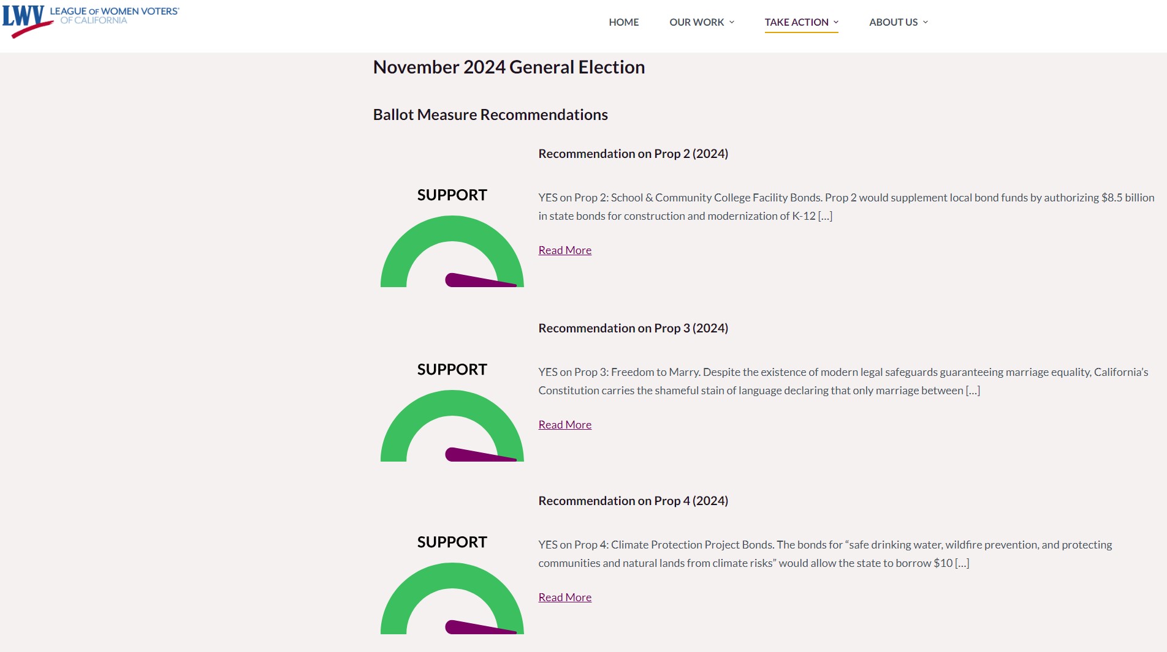1167x652 pixels.
Task: Open the Recommendation on Prop 4 (2024) title
Action: click(x=633, y=501)
